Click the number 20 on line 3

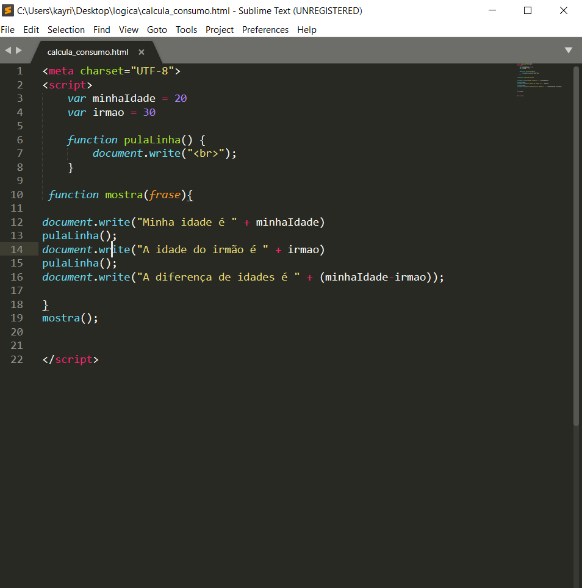[x=181, y=99]
